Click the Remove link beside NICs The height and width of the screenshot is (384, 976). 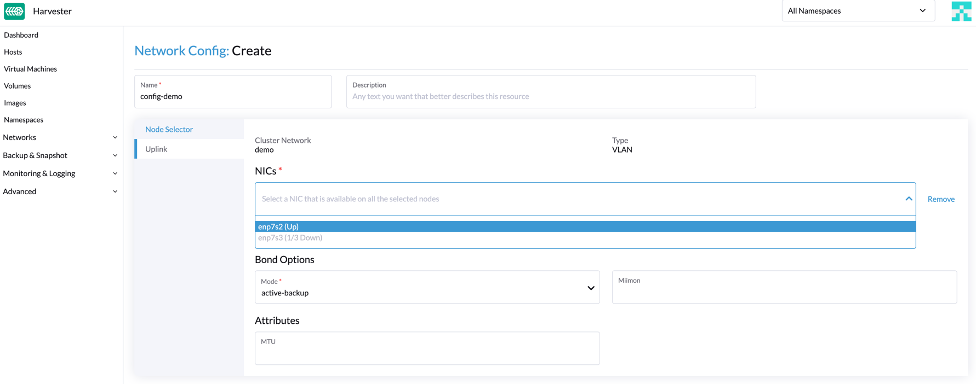[940, 199]
